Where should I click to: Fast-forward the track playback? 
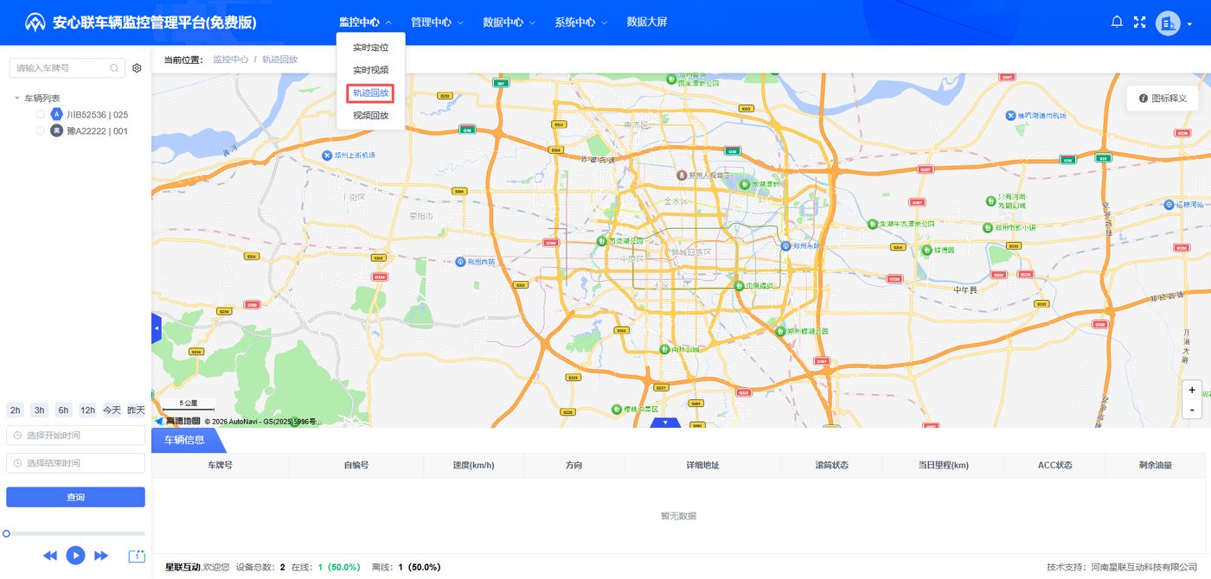point(101,556)
